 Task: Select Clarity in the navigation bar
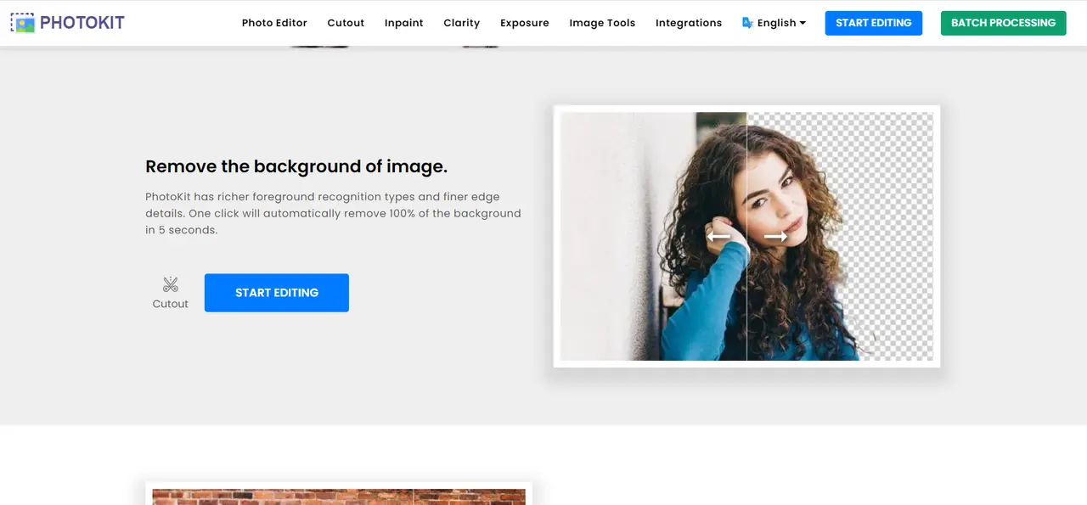click(461, 23)
